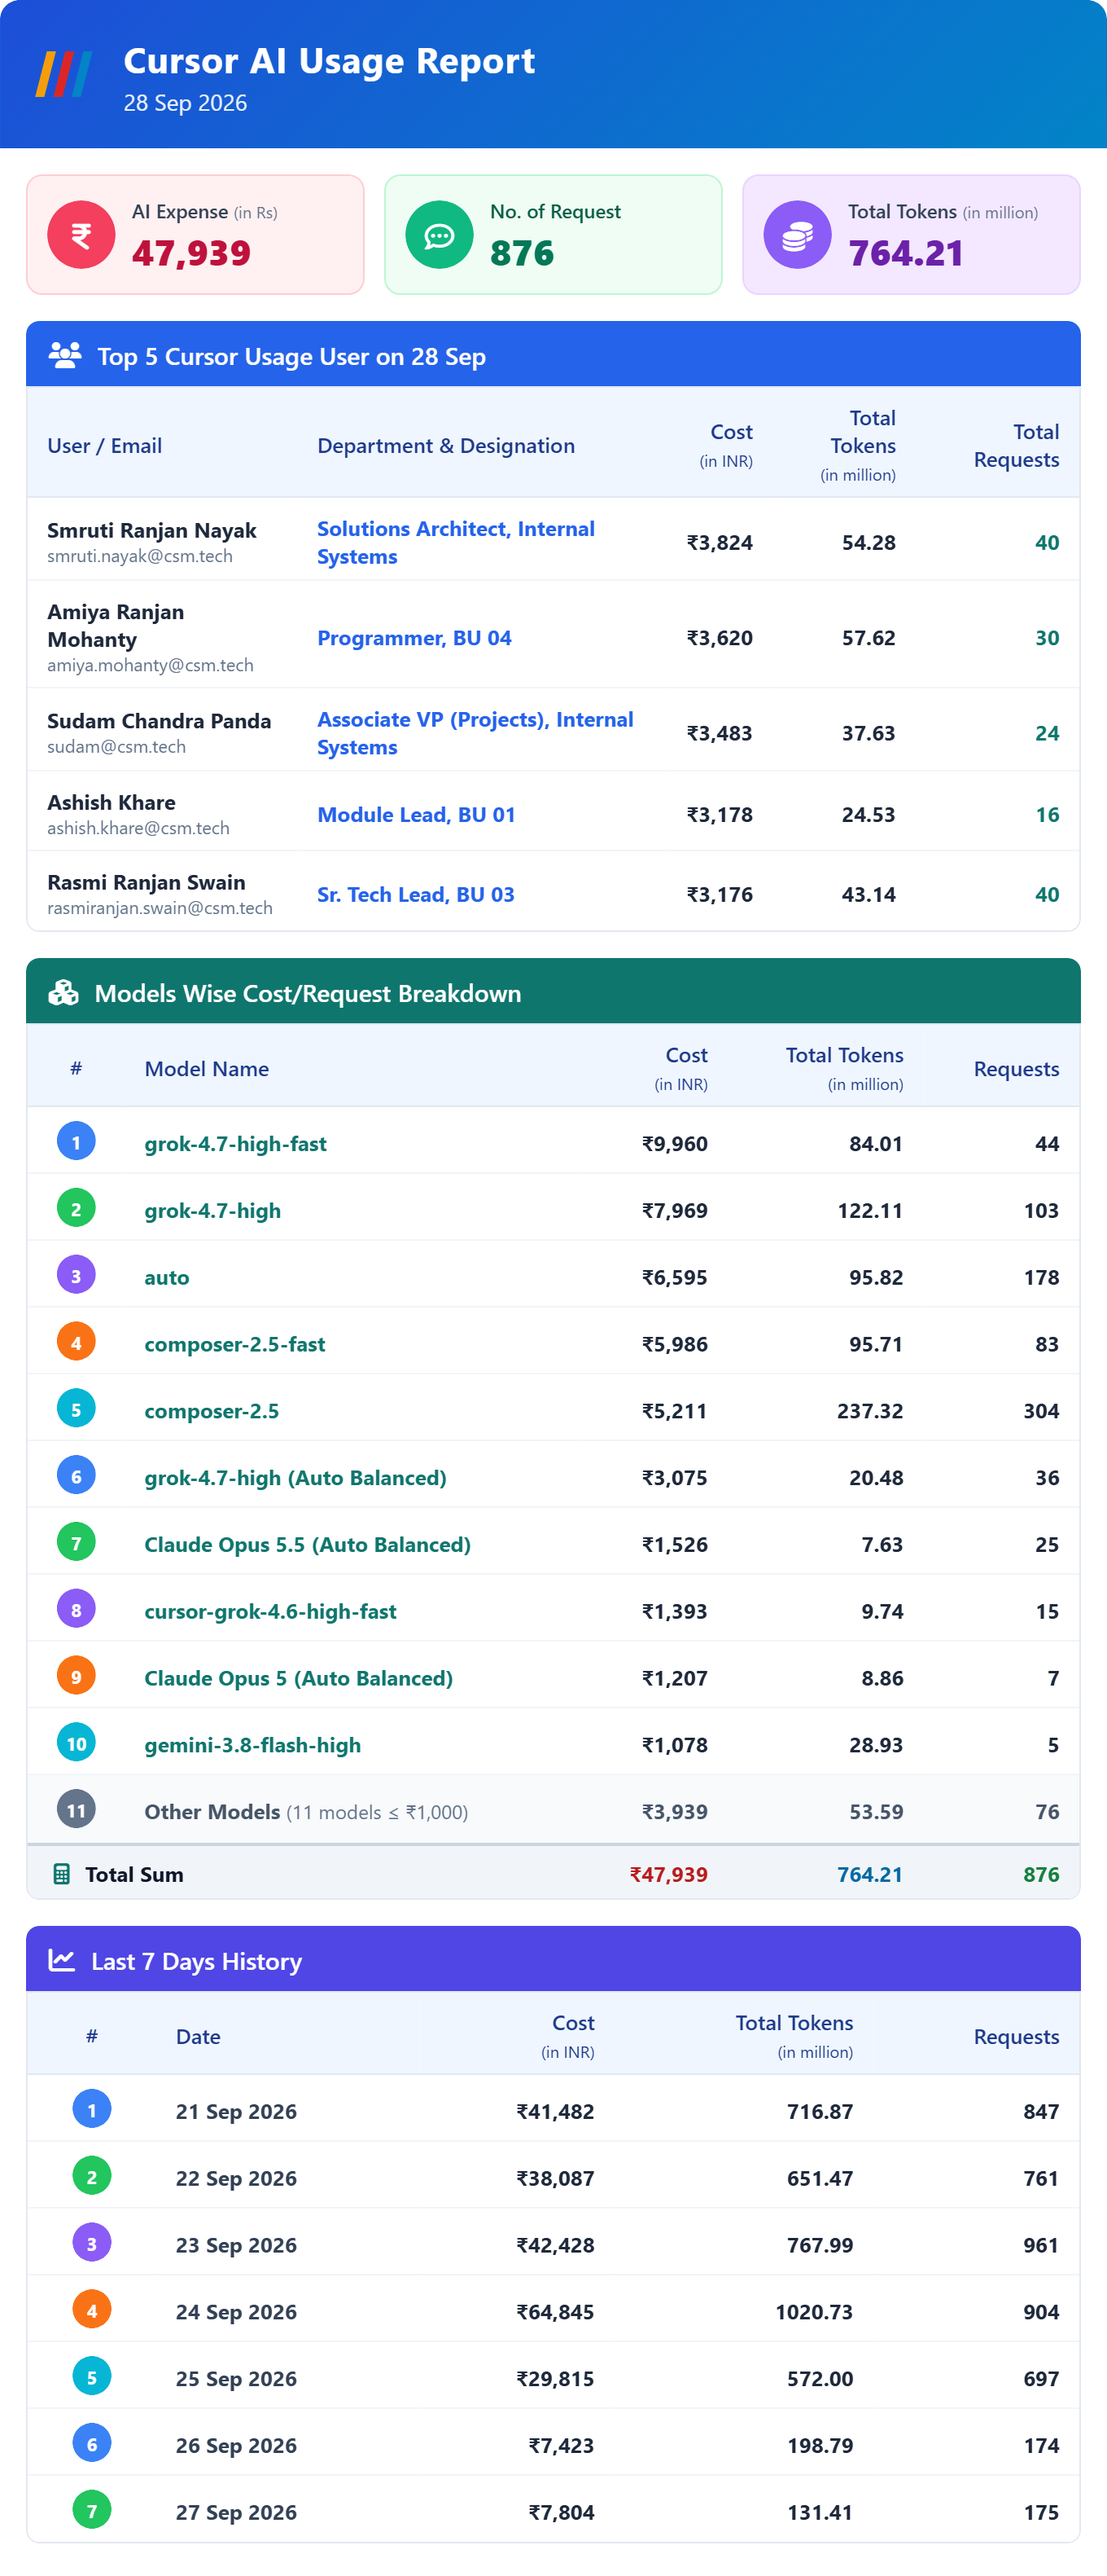Click numbered badge 1 for grok-4.7-high-fast
This screenshot has width=1107, height=2576.
click(x=76, y=1142)
